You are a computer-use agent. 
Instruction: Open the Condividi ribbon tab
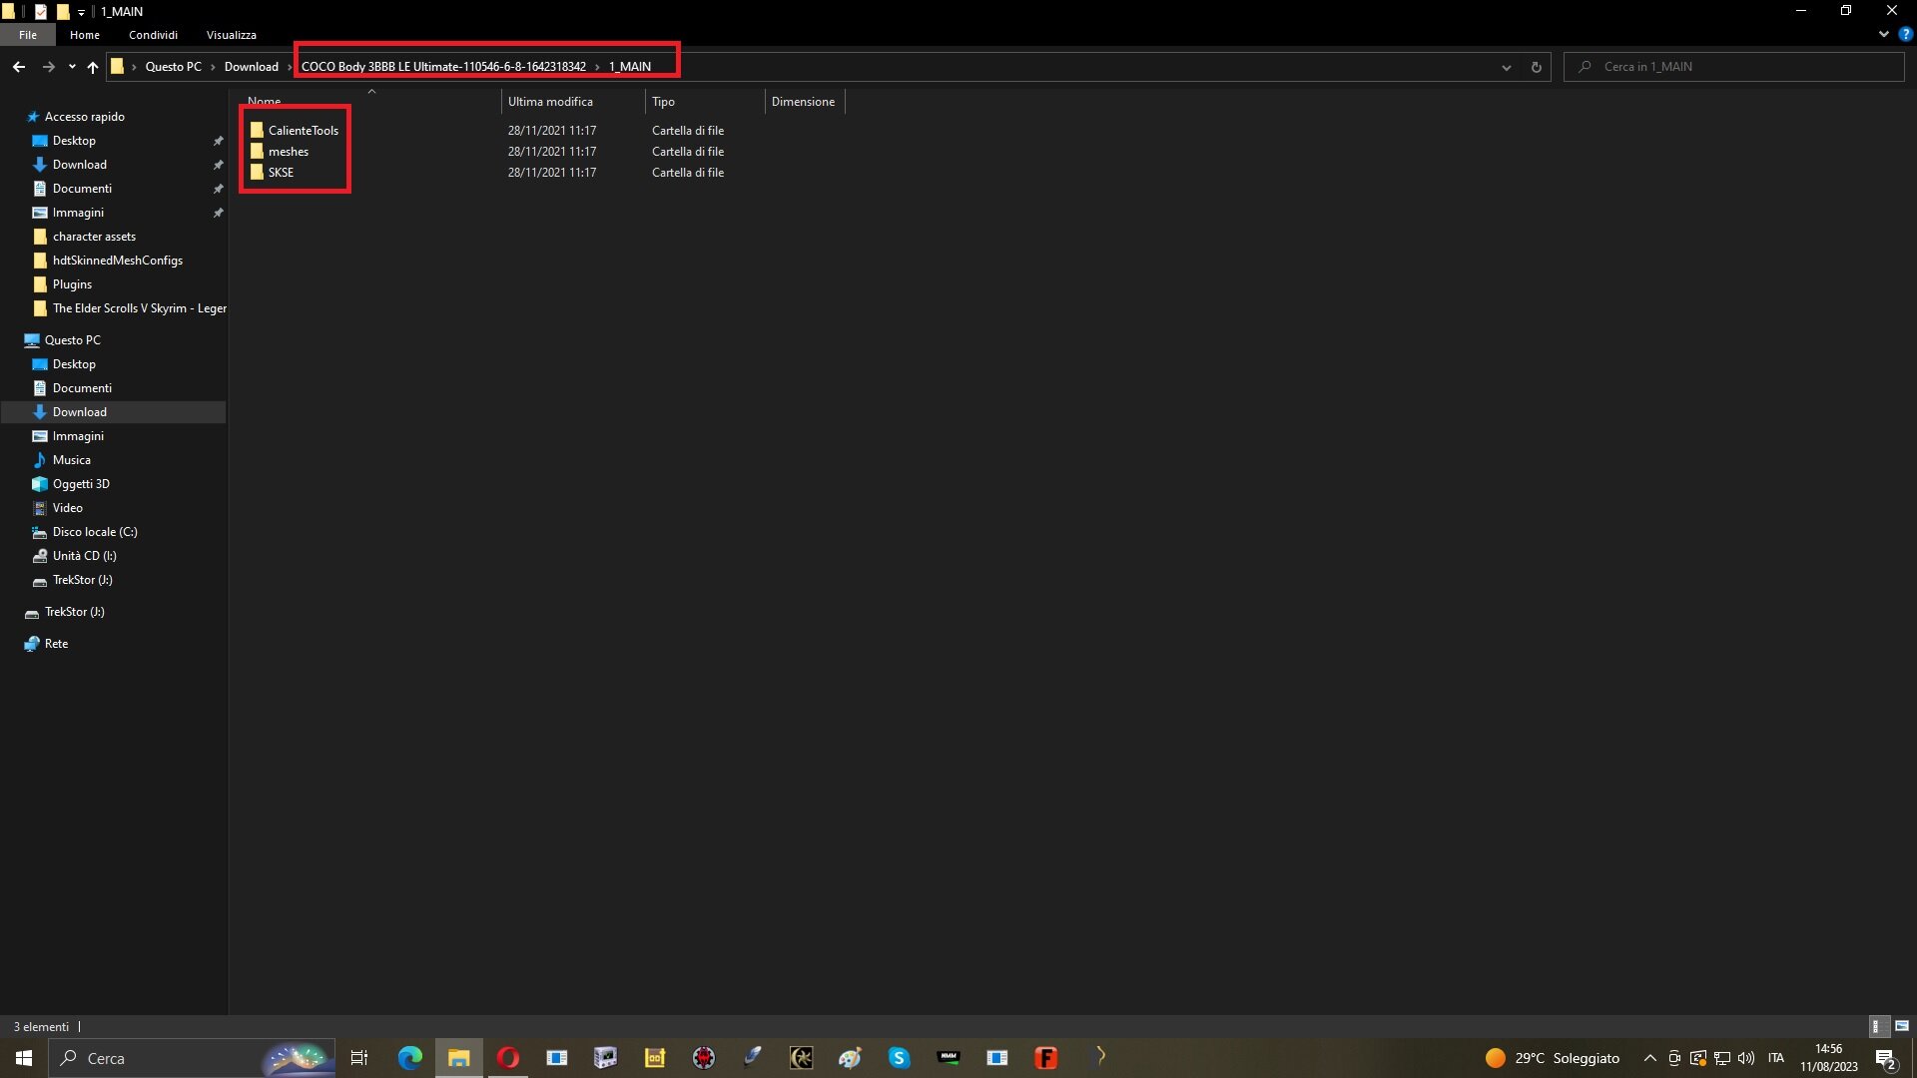(x=153, y=35)
